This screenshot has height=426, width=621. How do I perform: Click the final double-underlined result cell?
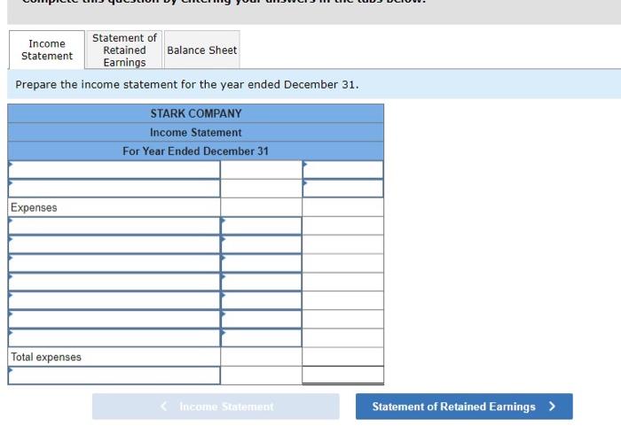pyautogui.click(x=343, y=375)
